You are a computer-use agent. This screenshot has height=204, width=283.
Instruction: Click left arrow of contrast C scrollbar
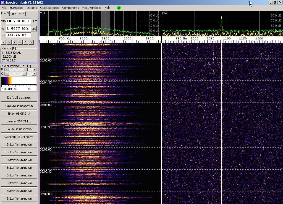pos(7,74)
